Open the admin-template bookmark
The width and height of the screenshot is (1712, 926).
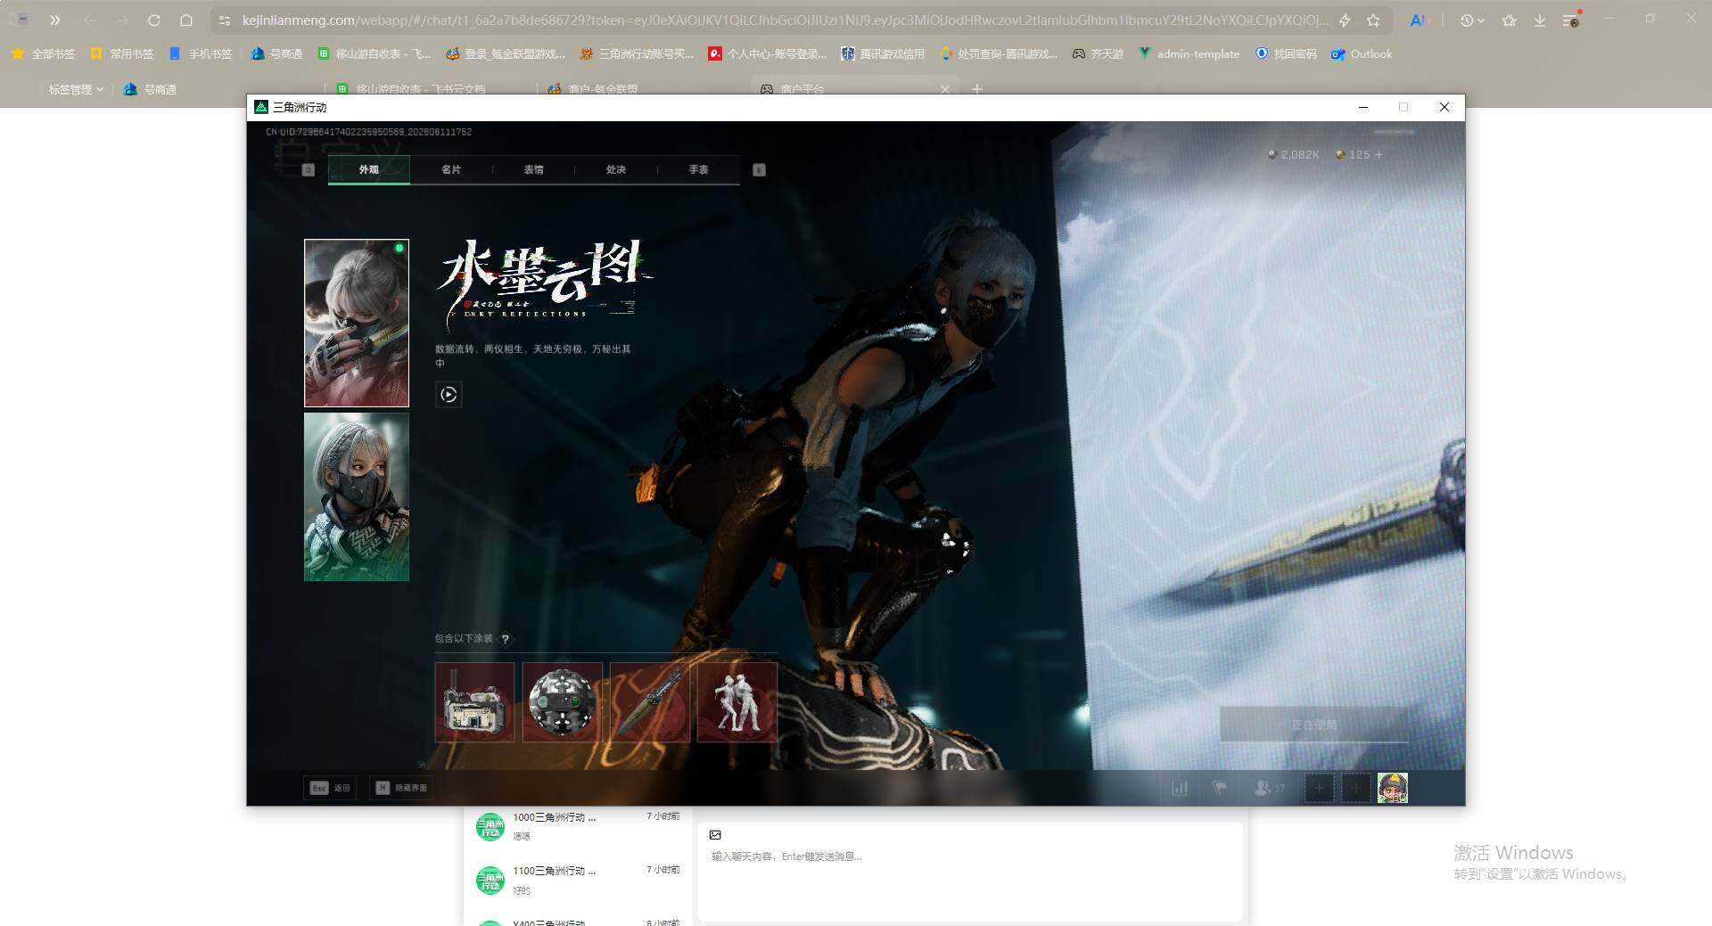[1189, 54]
